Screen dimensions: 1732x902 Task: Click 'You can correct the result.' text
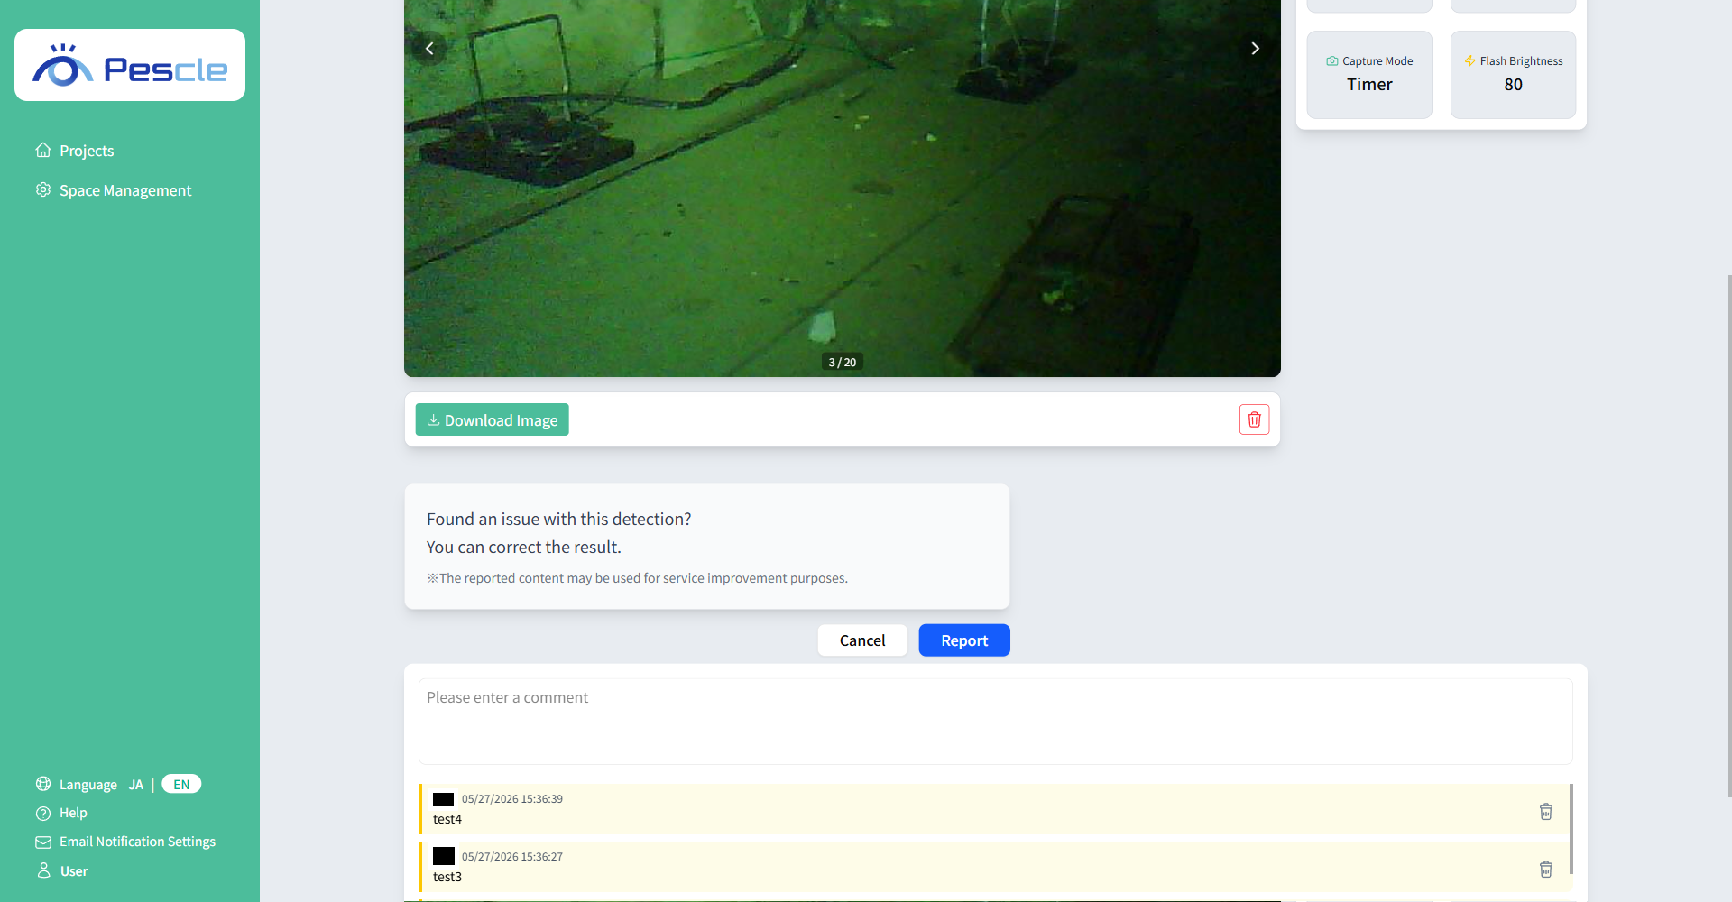pos(524,547)
